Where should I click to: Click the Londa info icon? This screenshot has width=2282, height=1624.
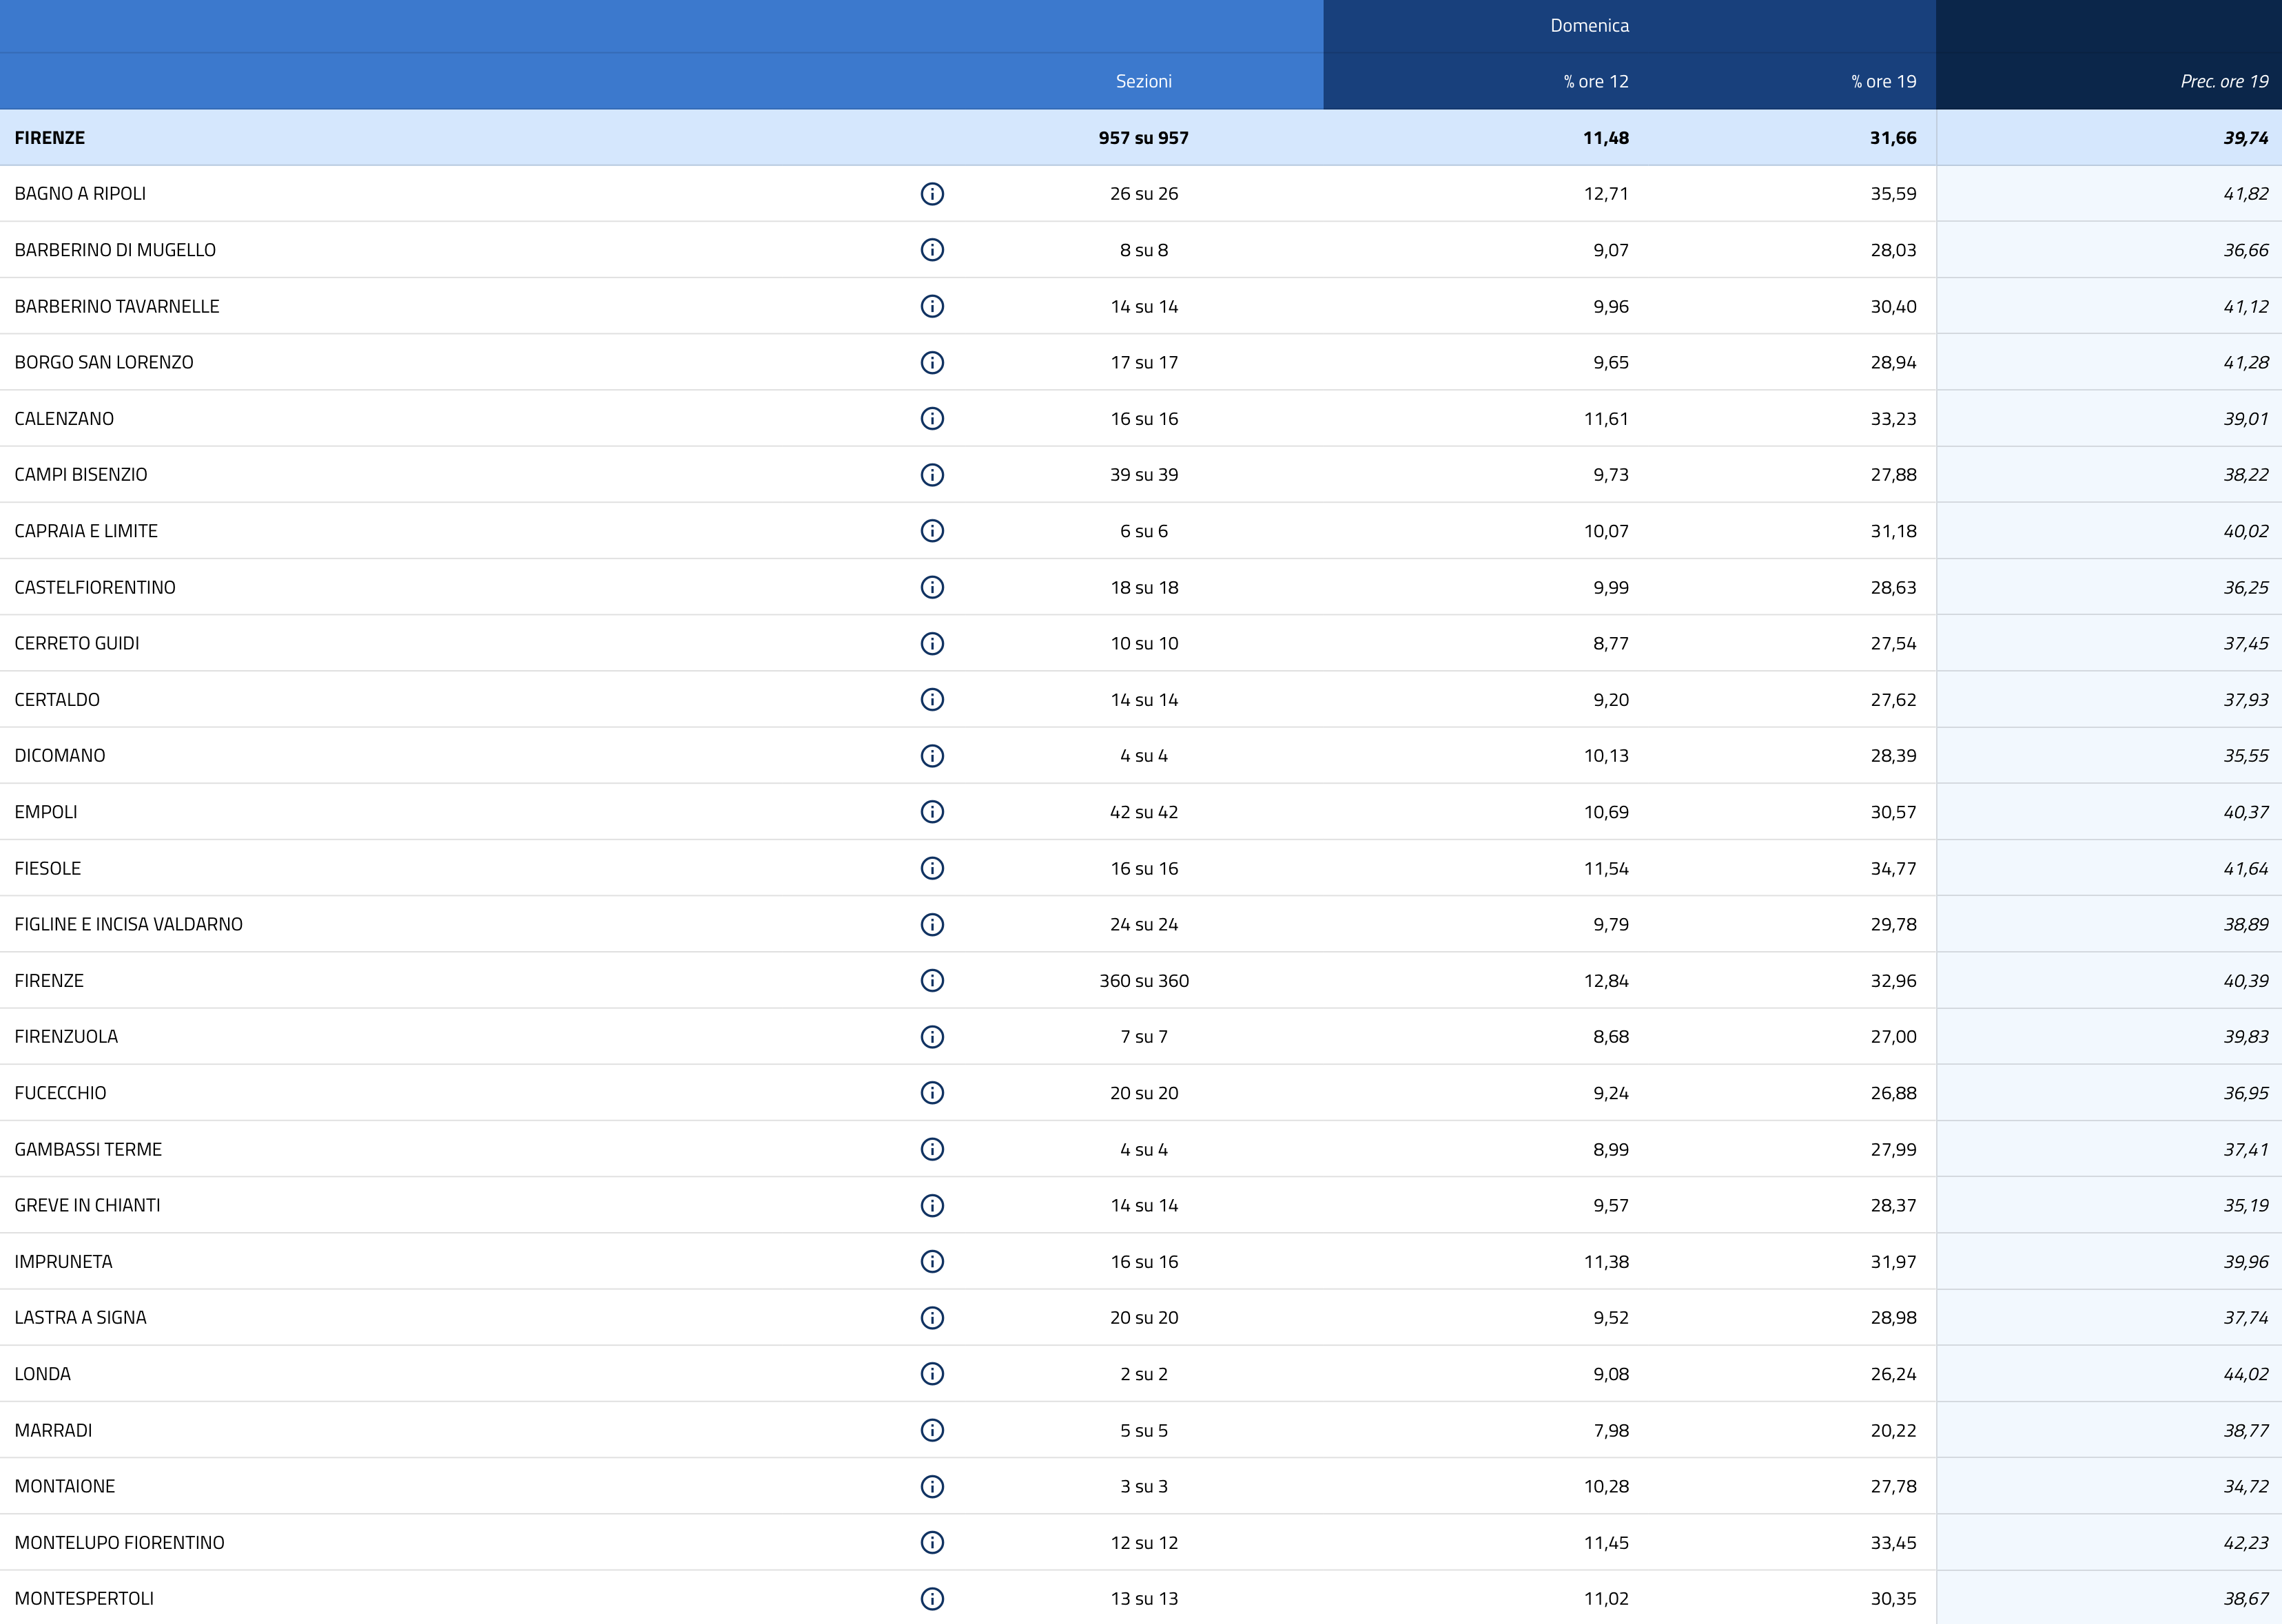point(932,1374)
